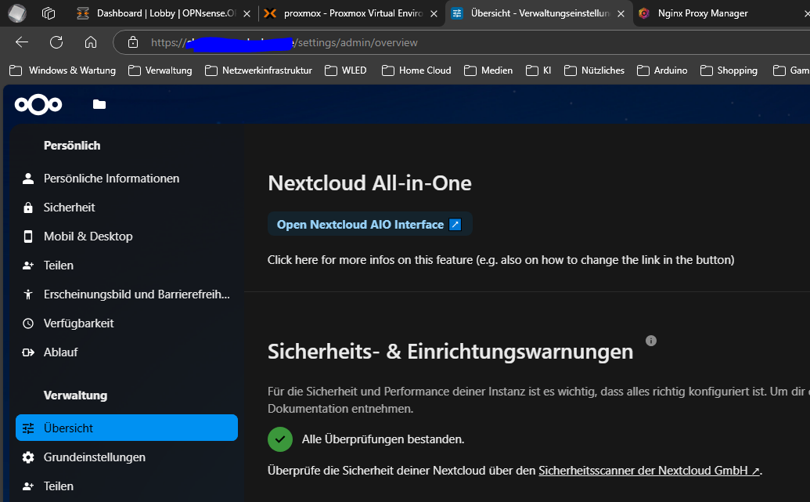Open the Files app folder icon
This screenshot has height=502, width=810.
99,104
